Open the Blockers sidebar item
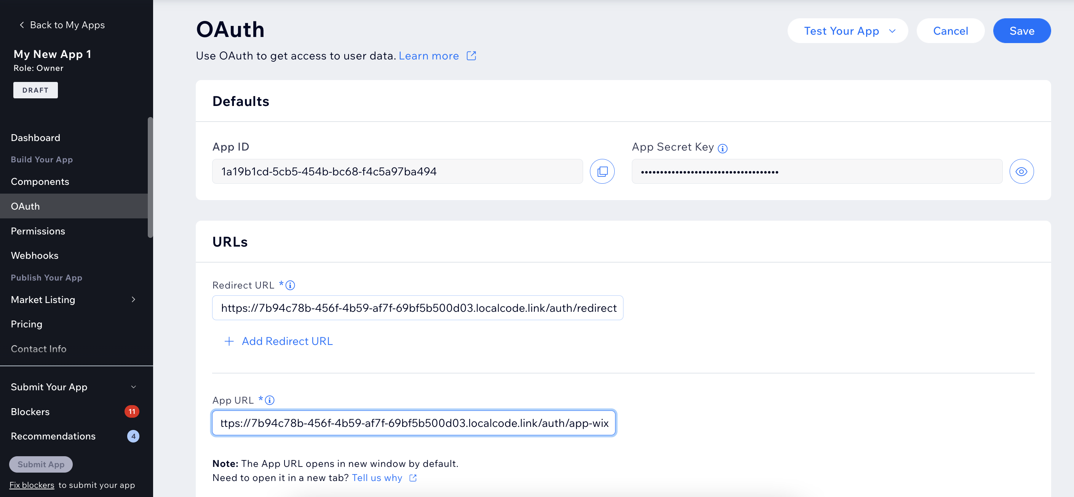The width and height of the screenshot is (1074, 497). 30,412
